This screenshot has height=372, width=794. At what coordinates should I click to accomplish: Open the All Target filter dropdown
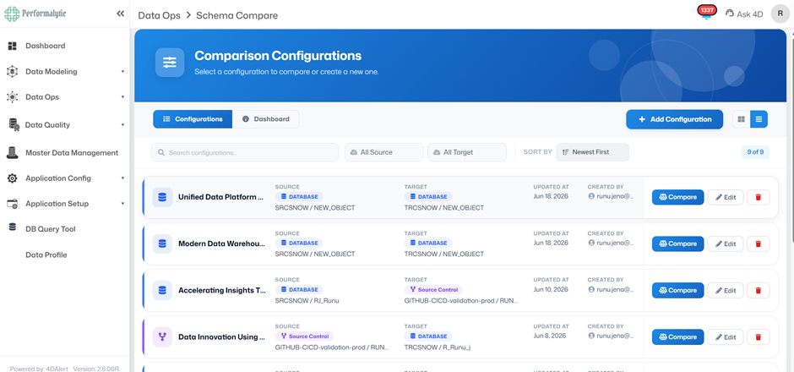pos(467,152)
